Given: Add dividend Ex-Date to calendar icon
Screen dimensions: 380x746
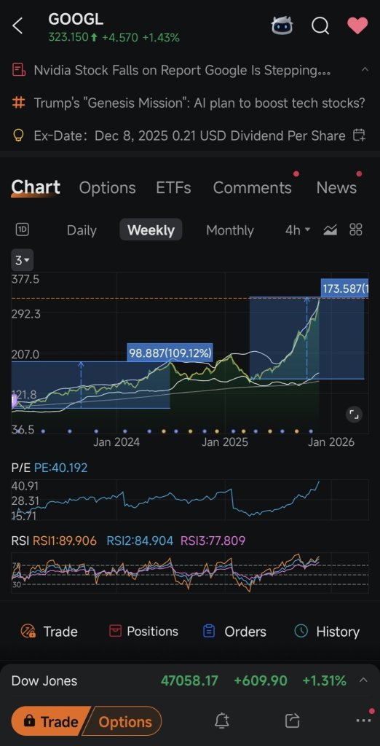Looking at the screenshot, I should [x=359, y=136].
